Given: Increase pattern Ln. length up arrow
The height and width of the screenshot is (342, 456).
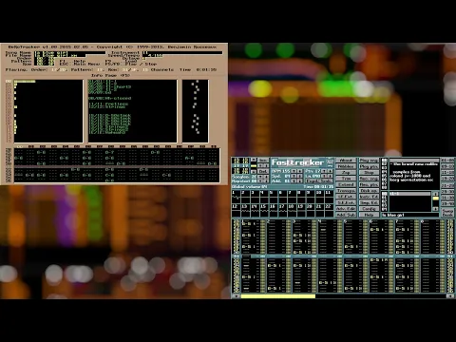Looking at the screenshot, I should pos(324,176).
